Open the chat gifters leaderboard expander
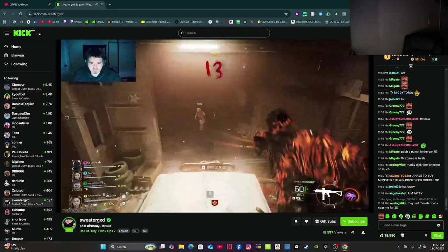Screen dimensions: 448x252 pyautogui.click(x=411, y=66)
